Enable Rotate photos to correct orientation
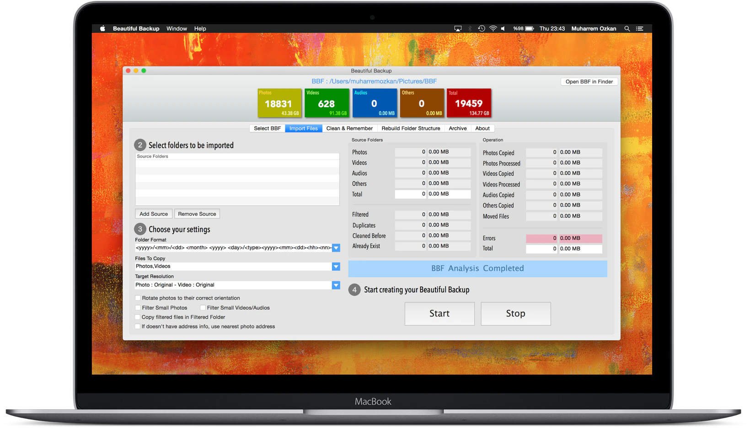This screenshot has width=750, height=429. (x=138, y=298)
